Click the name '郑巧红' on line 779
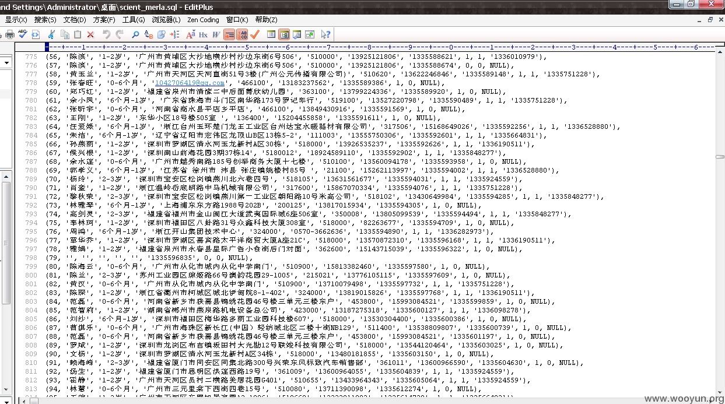Screen dimensions: 725x404 coord(82,92)
